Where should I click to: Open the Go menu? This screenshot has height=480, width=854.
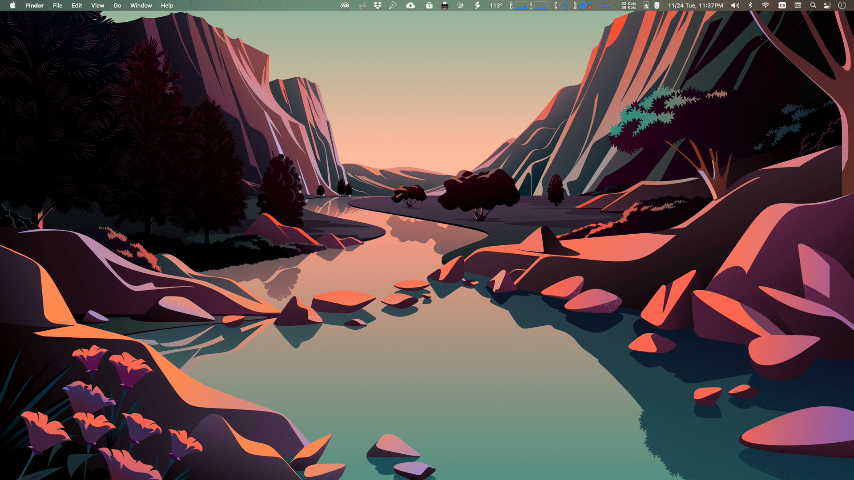click(117, 5)
